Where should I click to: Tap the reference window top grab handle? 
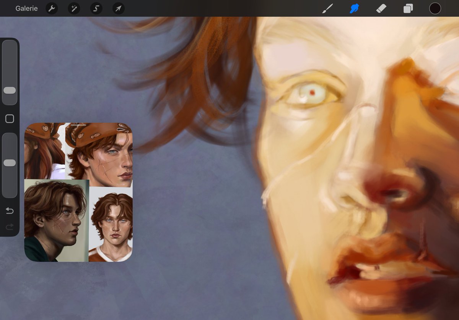(78, 125)
